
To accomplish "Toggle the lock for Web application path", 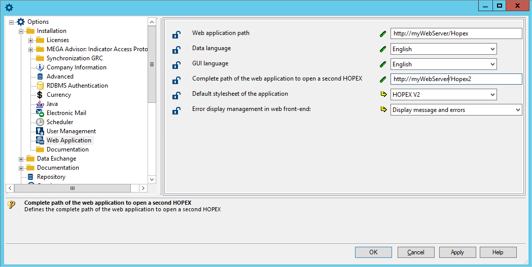I will [x=176, y=34].
